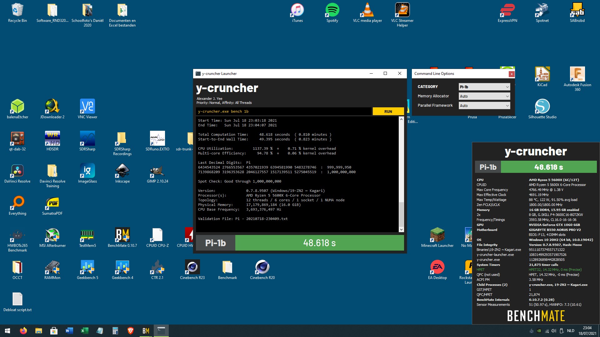Launch Spotnet desktop shortcut
Viewport: 600px width, 337px height.
coord(542,13)
